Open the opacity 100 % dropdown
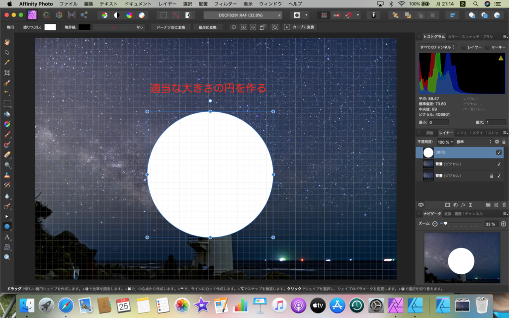This screenshot has width=509, height=318. point(445,142)
